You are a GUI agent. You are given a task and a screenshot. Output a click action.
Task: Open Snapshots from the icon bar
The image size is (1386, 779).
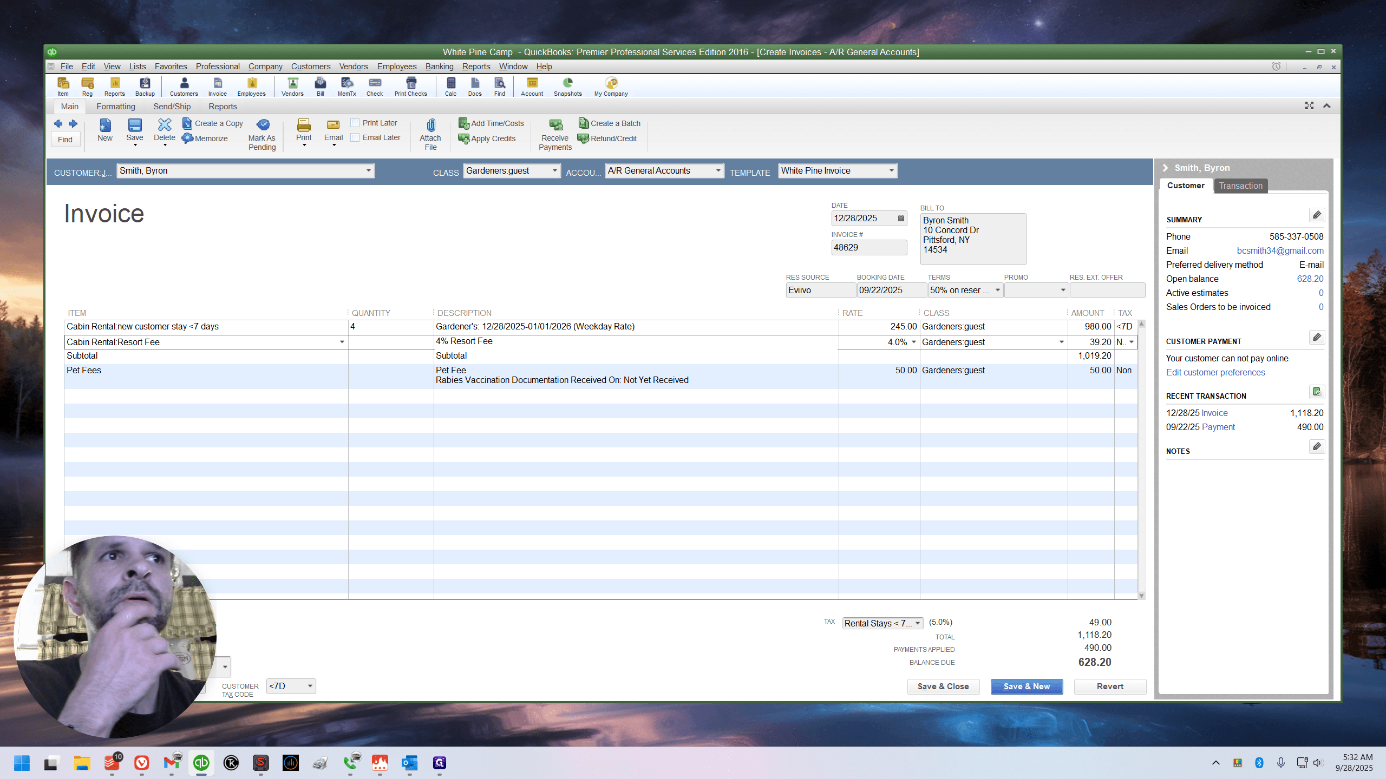567,86
